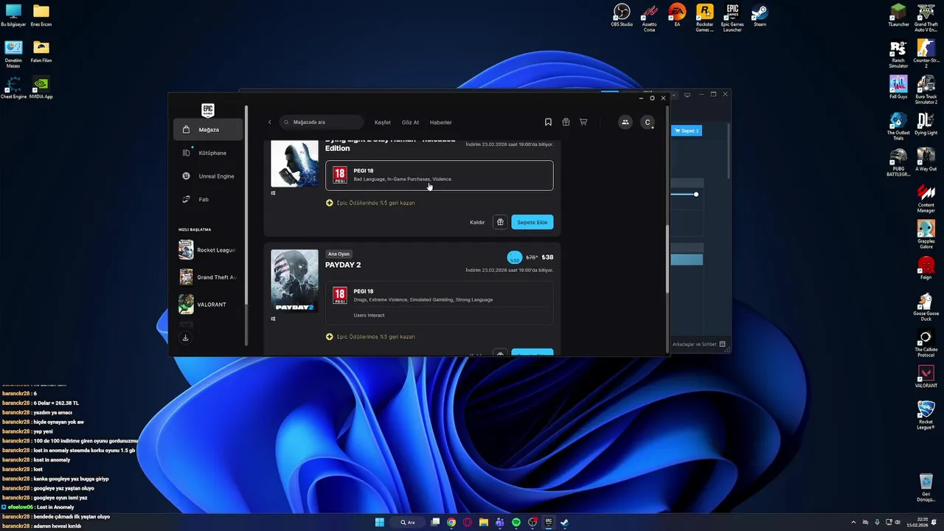Open Counter-Strike 2 desktop shortcut

(926, 54)
